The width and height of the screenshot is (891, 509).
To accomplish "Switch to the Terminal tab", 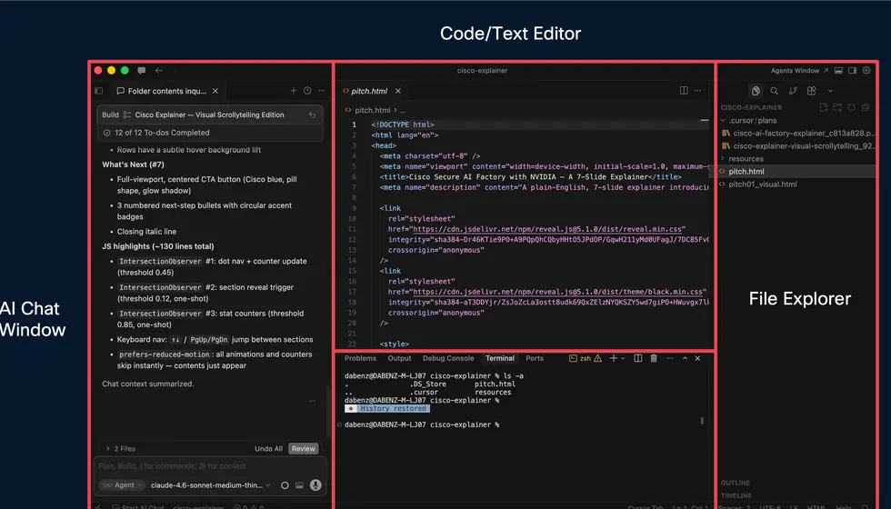I will click(500, 358).
